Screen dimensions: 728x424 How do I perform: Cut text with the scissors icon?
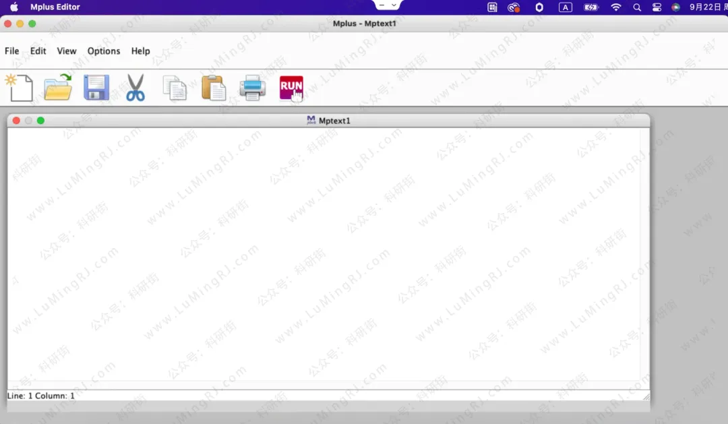(135, 88)
